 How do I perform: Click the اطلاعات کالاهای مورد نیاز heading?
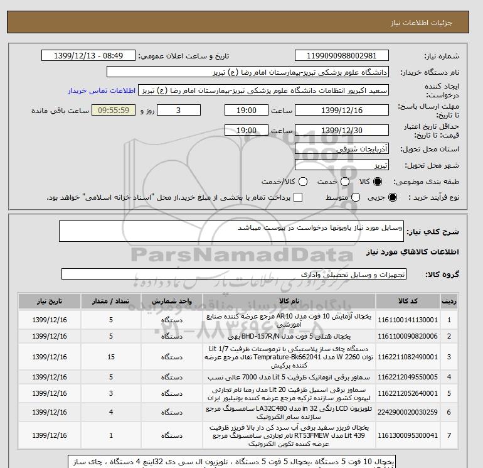413,252
